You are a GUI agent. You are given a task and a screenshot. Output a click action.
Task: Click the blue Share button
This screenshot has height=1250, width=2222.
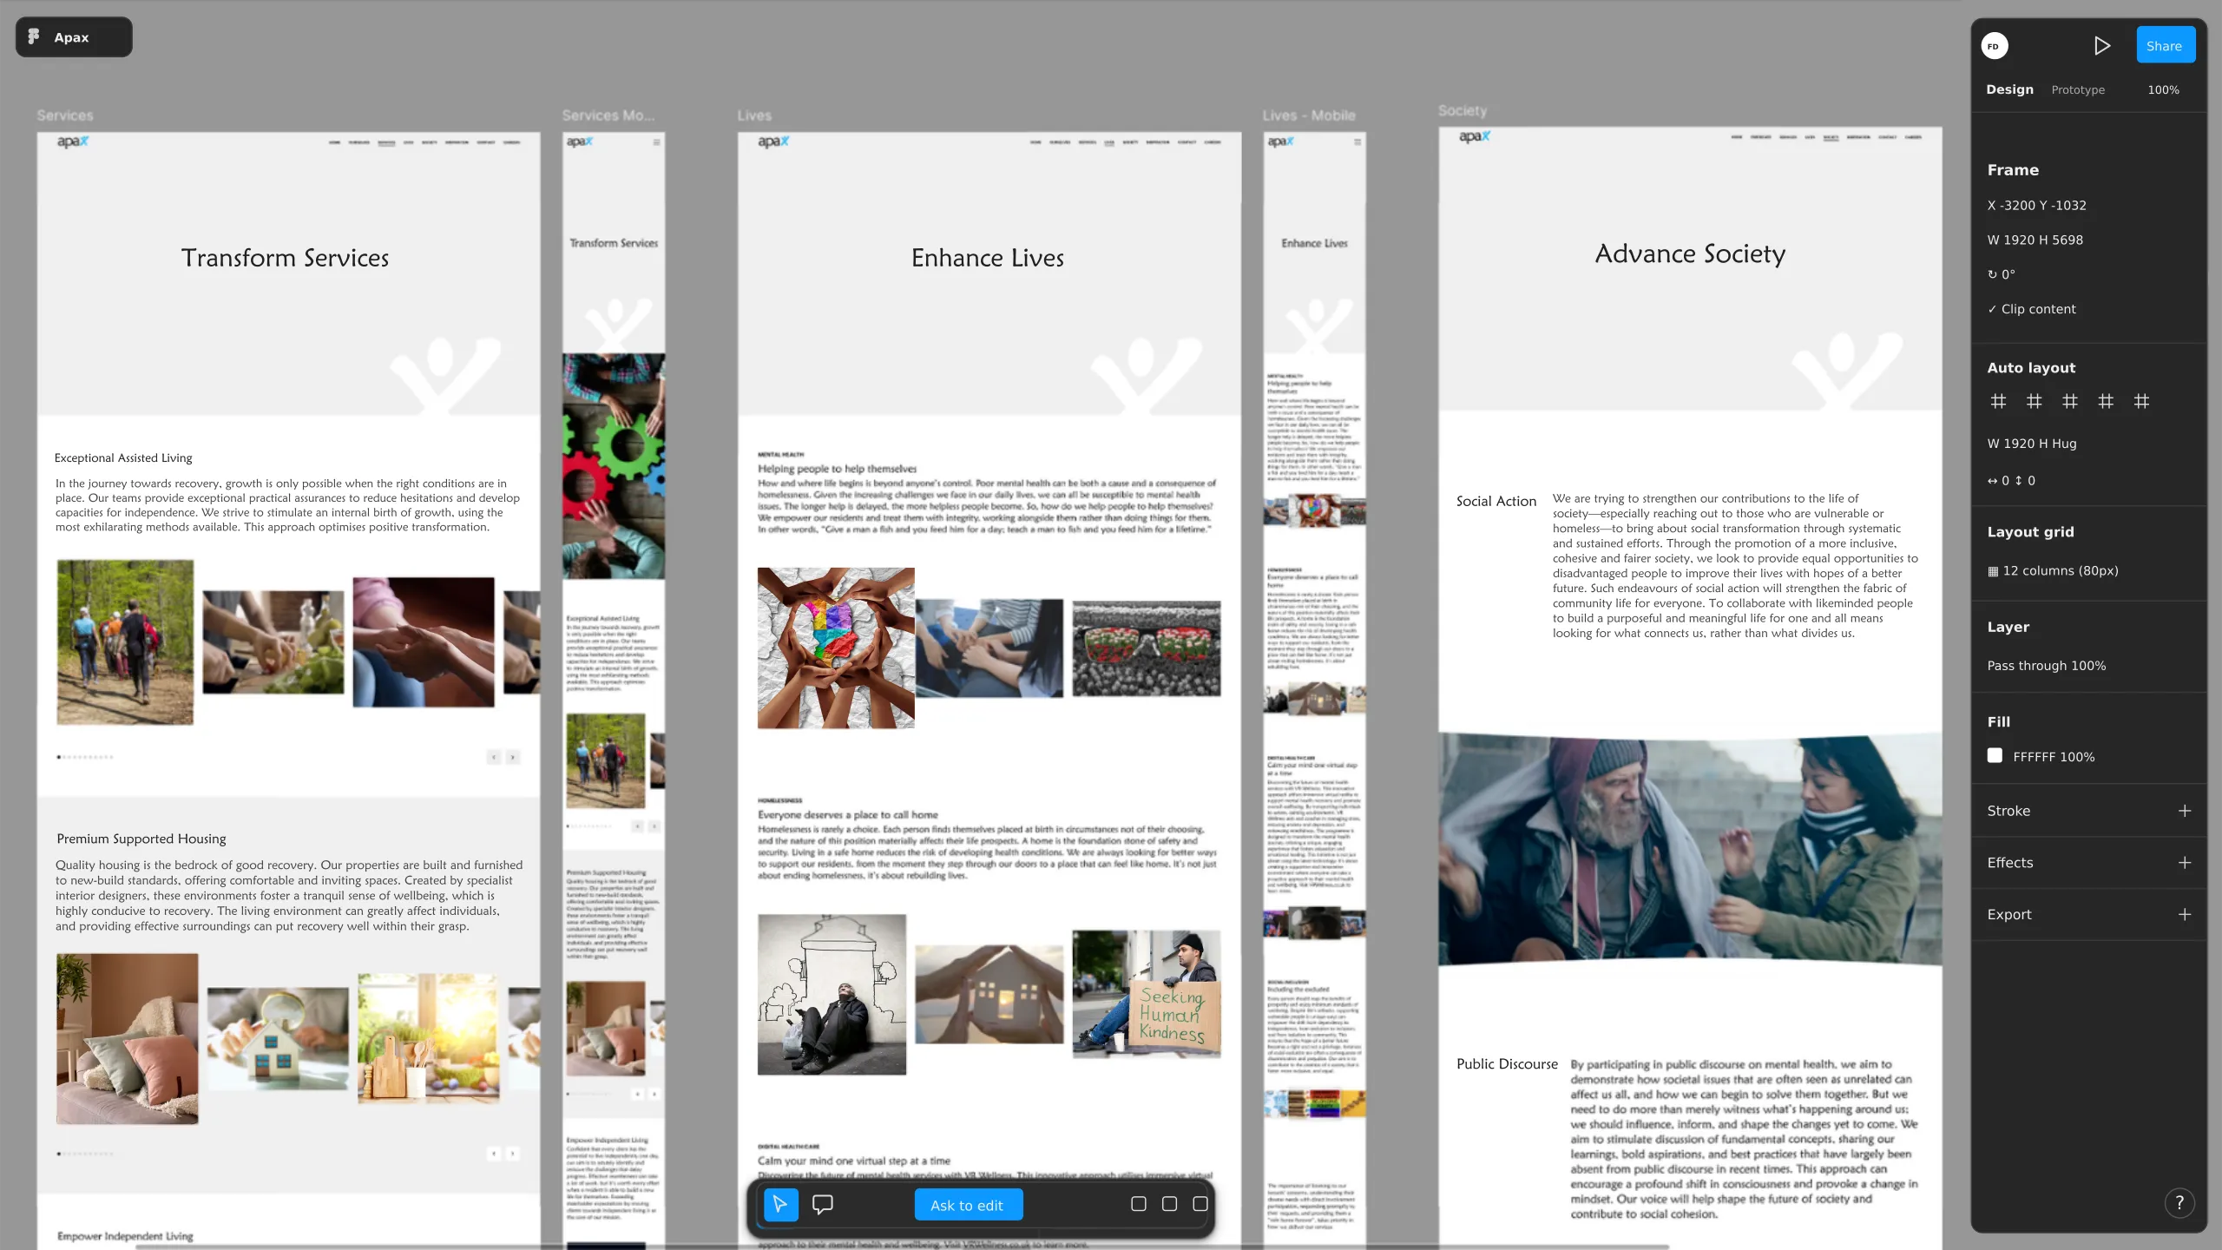pyautogui.click(x=2165, y=45)
